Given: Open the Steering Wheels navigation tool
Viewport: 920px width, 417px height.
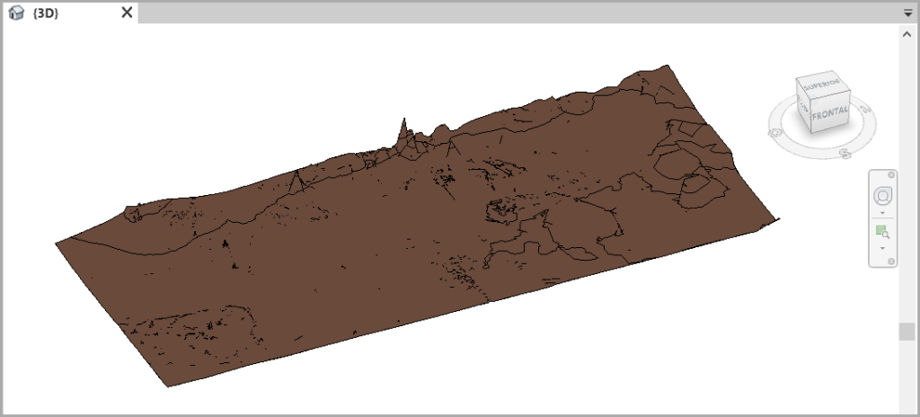Looking at the screenshot, I should (x=882, y=196).
